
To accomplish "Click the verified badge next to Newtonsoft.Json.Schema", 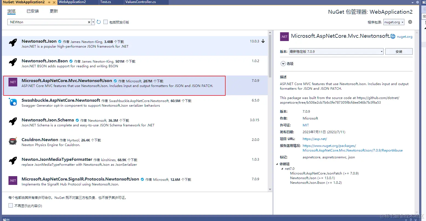I will [77, 120].
